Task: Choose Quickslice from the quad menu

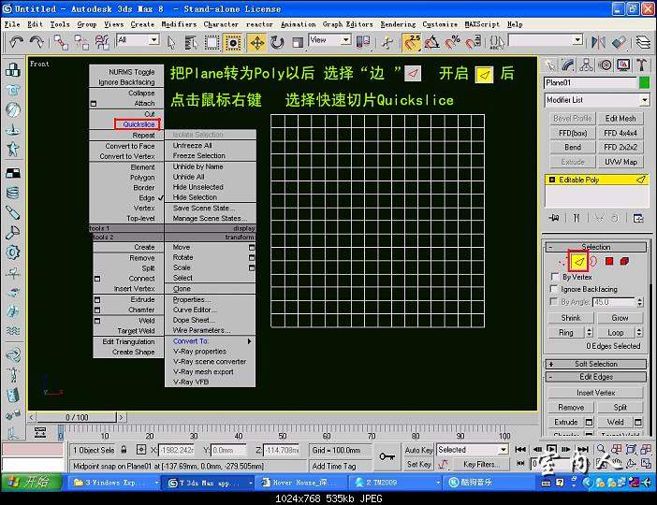Action: coord(139,124)
